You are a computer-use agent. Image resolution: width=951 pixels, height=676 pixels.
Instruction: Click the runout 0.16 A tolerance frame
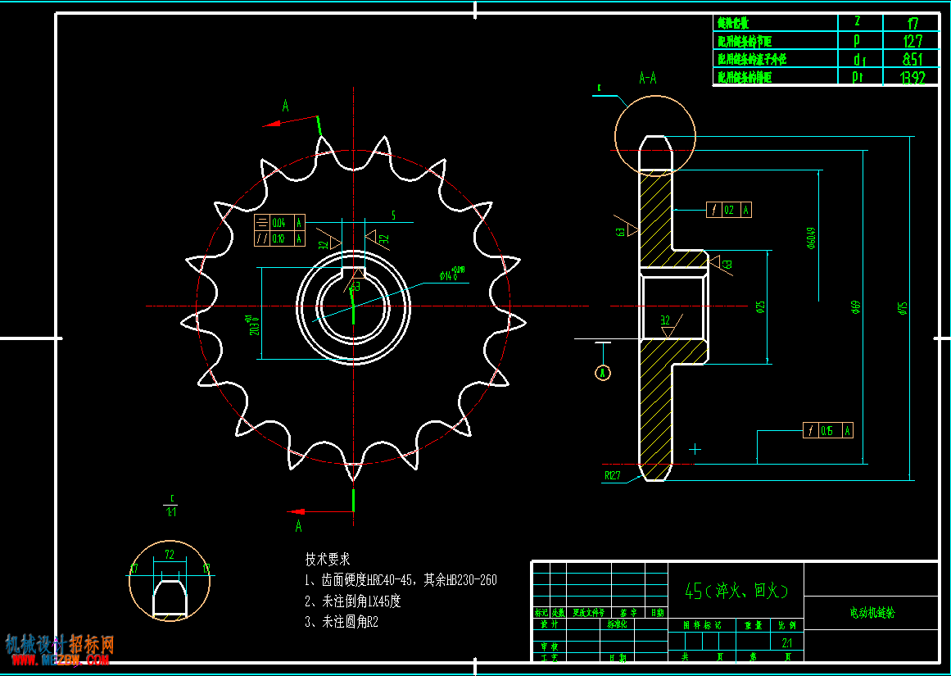tap(828, 430)
